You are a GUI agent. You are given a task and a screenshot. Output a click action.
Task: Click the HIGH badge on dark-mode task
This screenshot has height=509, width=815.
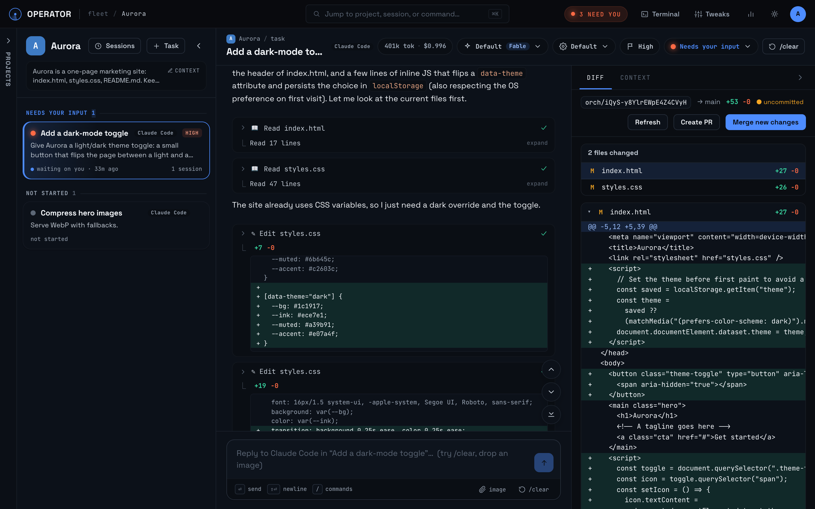coord(192,133)
